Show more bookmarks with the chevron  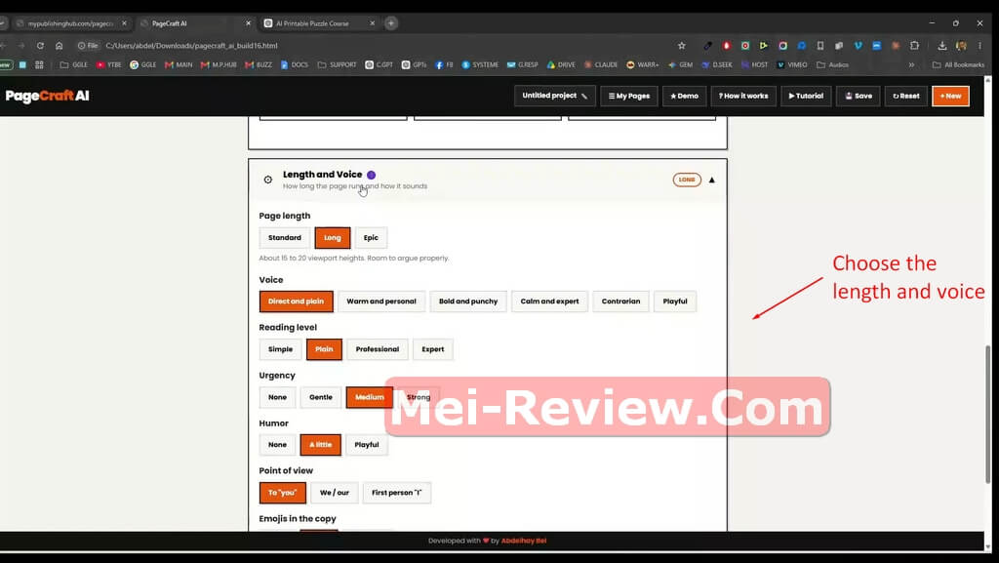(912, 65)
